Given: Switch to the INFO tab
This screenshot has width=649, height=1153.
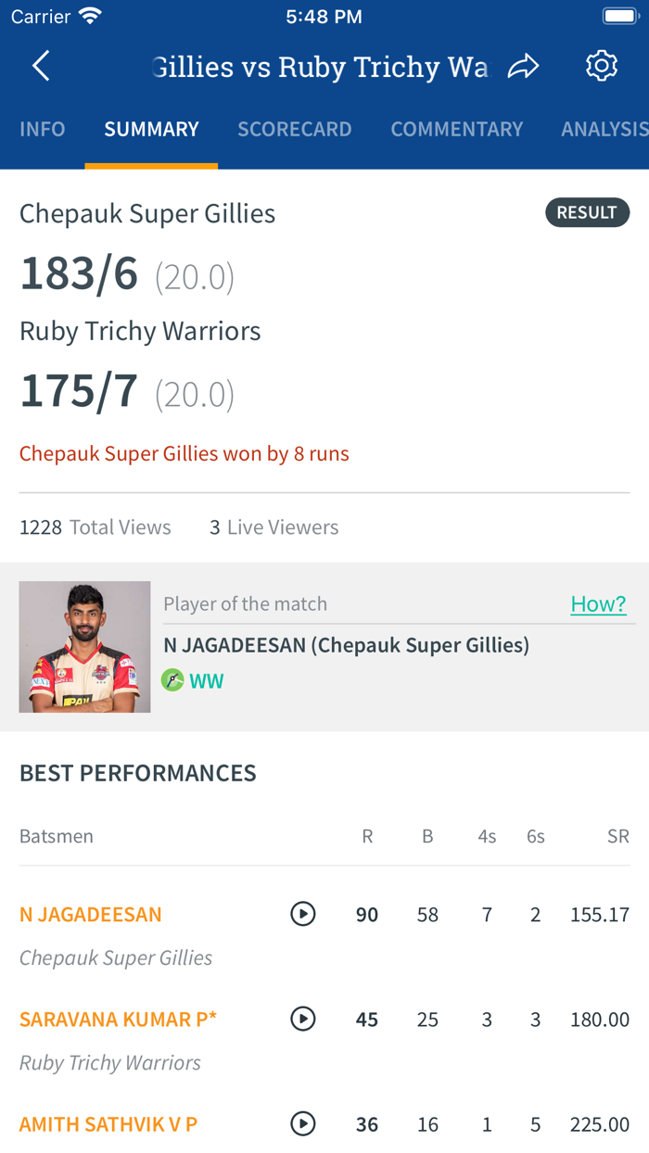Looking at the screenshot, I should (42, 129).
